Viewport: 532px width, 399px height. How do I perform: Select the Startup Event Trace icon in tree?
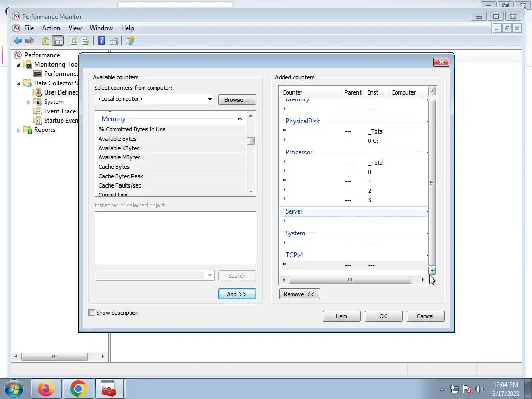(37, 121)
